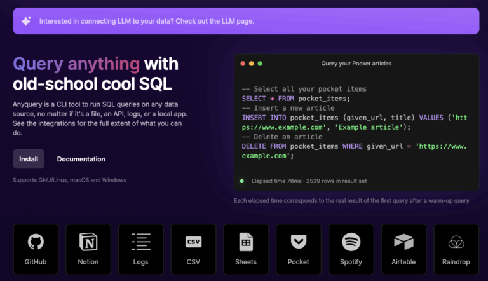Click the red close dot of the code window
This screenshot has width=488, height=281.
pyautogui.click(x=243, y=64)
